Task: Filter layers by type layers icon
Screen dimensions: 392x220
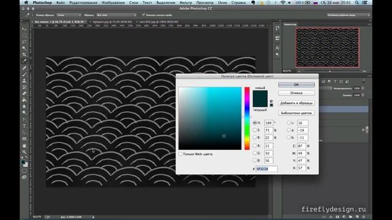Action: point(335,81)
